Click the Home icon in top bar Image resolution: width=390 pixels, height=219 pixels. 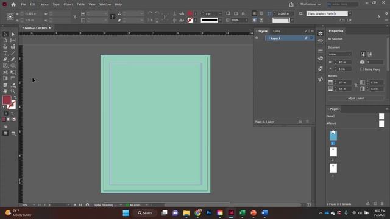coord(13,4)
